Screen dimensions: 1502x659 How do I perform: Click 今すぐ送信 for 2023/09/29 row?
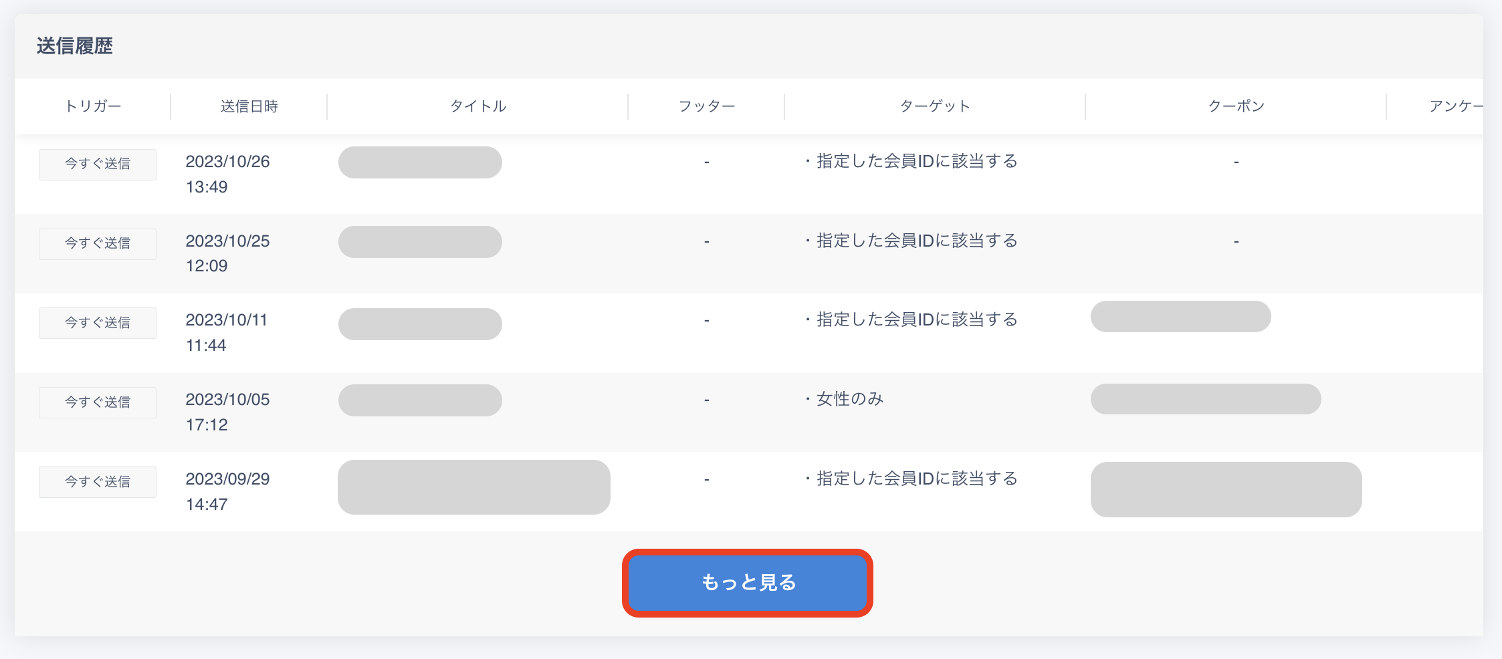[x=98, y=482]
